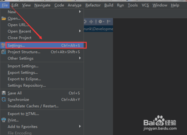Select Add to Favorites menu entry

[42, 126]
